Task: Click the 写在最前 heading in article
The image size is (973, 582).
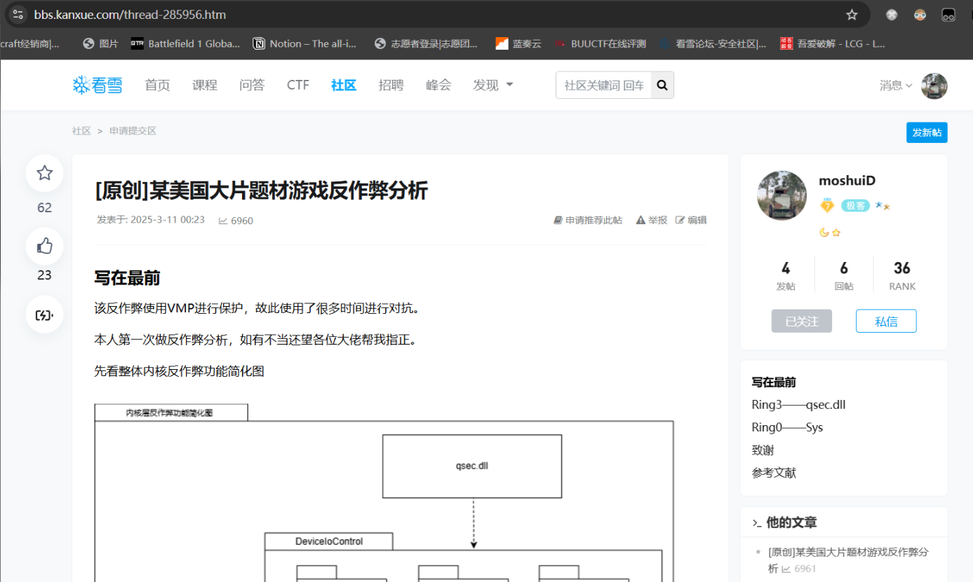Action: click(x=127, y=278)
